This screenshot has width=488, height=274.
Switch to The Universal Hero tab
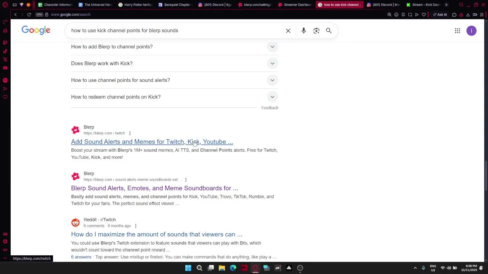click(95, 5)
